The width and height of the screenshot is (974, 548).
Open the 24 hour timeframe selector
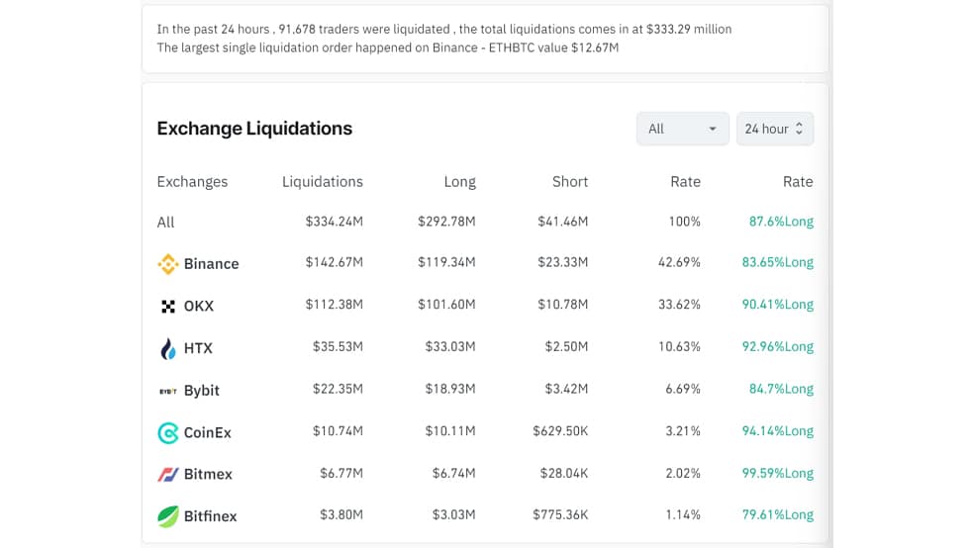pyautogui.click(x=775, y=129)
